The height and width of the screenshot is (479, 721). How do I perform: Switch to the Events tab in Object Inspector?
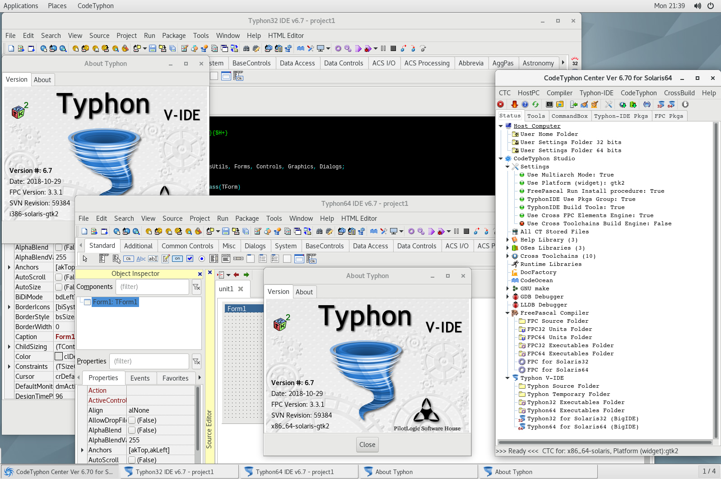pos(140,378)
